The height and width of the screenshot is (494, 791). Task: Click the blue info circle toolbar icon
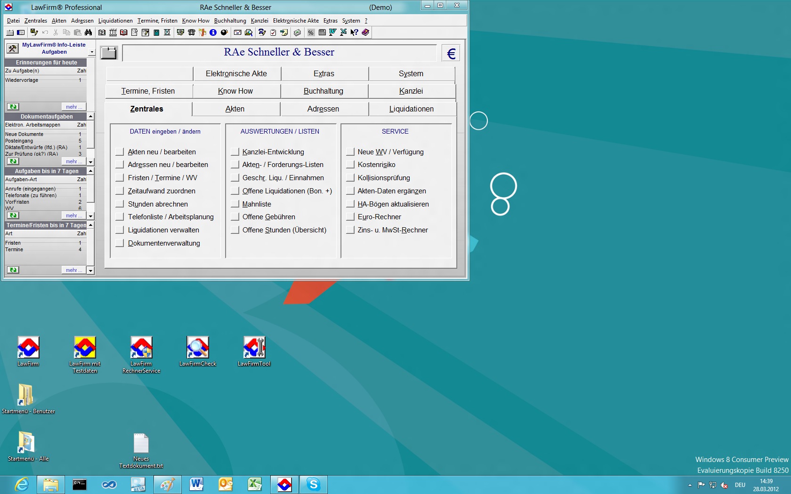[213, 32]
